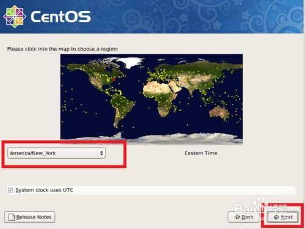The height and width of the screenshot is (229, 305).
Task: Click the left arrow icon on Back
Action: [x=237, y=217]
